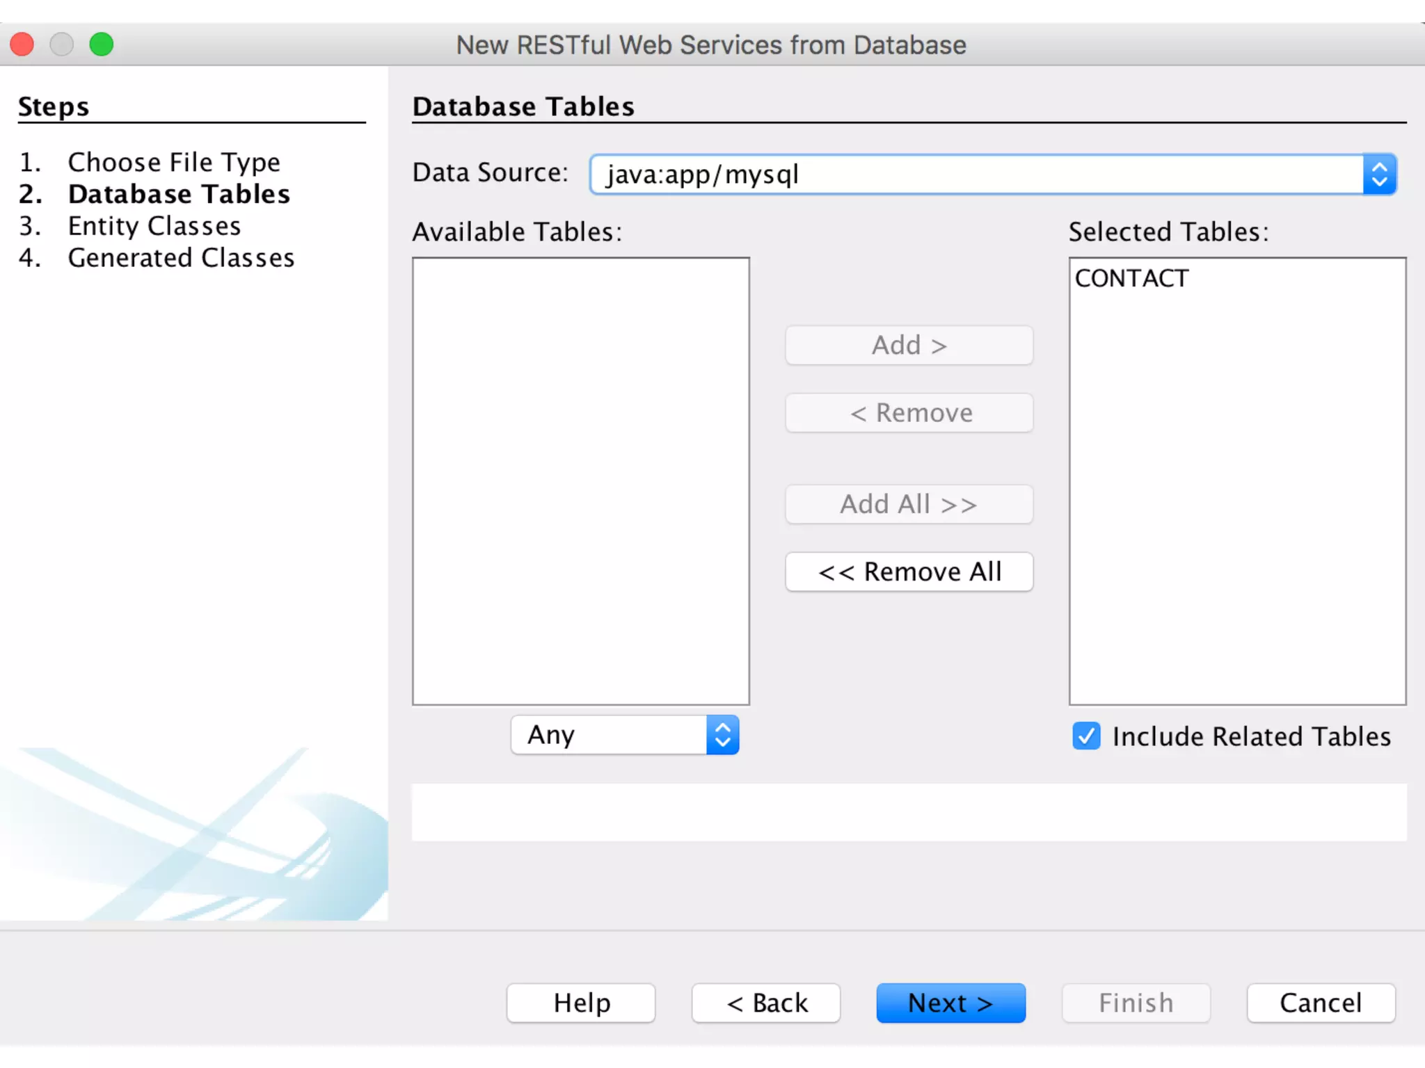Open the Data Source dropdown arrow
Image resolution: width=1425 pixels, height=1068 pixels.
(1379, 174)
